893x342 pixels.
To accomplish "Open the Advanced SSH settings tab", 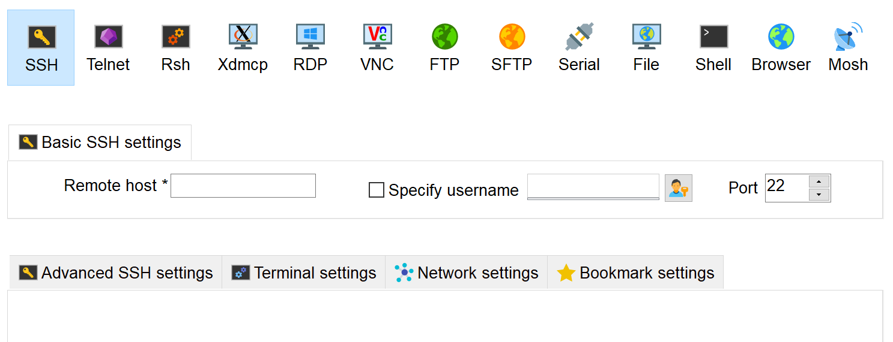I will tap(116, 273).
